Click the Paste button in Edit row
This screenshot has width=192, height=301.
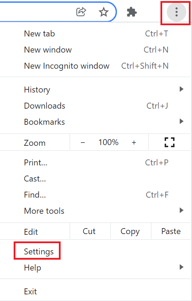point(171,231)
